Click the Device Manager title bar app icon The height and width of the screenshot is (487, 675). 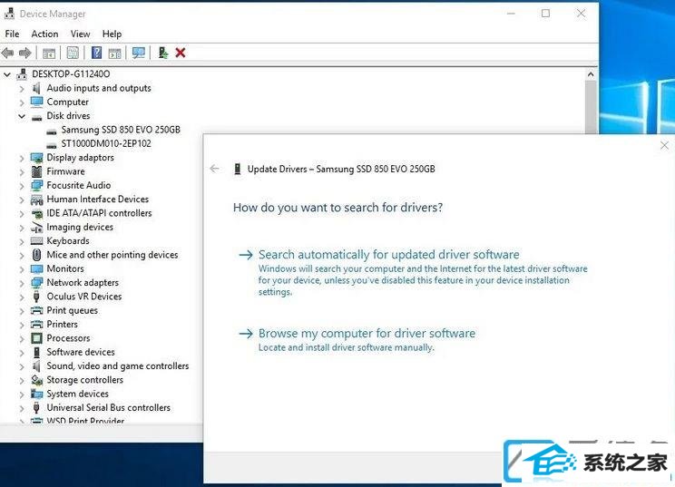pyautogui.click(x=9, y=14)
